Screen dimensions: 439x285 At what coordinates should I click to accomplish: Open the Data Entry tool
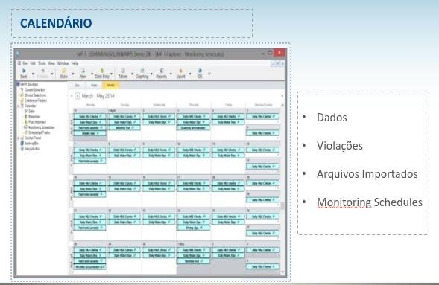click(x=102, y=74)
